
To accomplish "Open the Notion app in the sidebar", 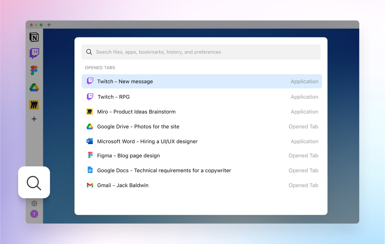I will click(x=34, y=37).
